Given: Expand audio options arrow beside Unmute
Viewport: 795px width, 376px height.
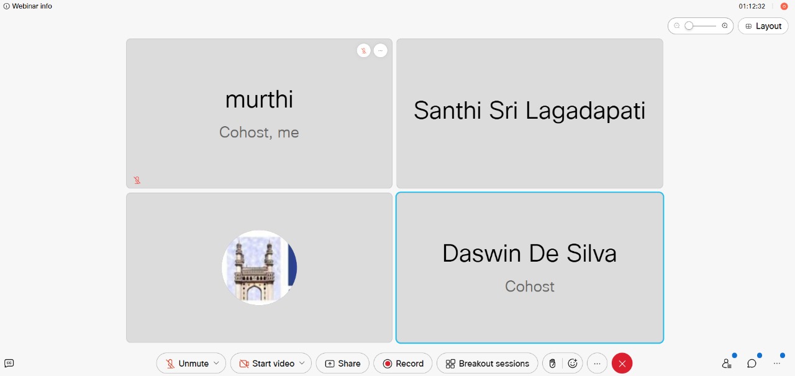Looking at the screenshot, I should (x=216, y=364).
